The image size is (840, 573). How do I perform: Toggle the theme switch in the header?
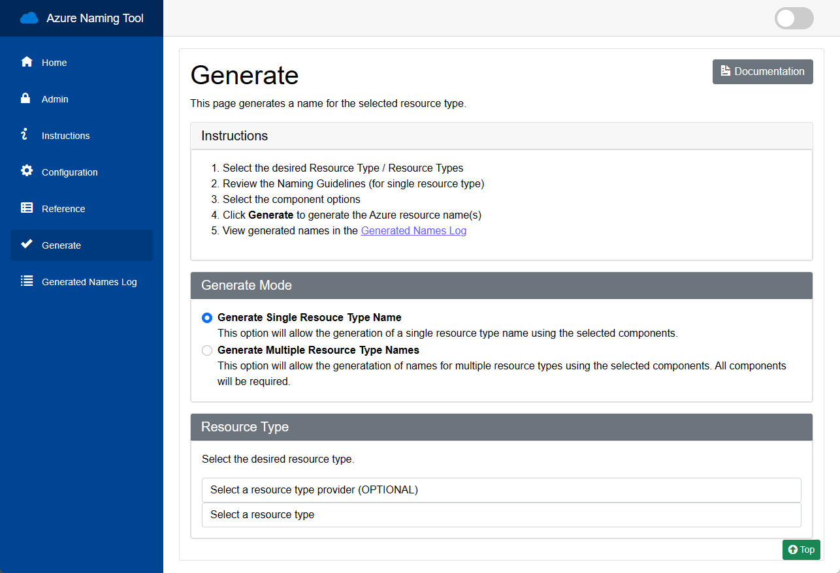pyautogui.click(x=793, y=18)
